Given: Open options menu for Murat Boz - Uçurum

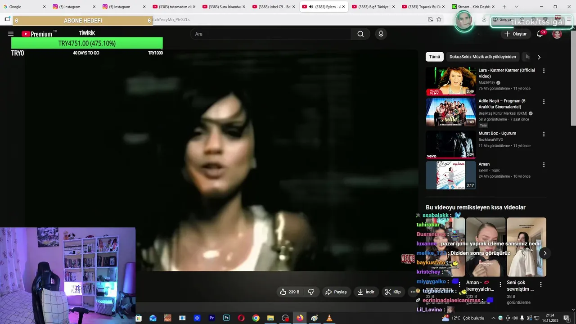Looking at the screenshot, I should click(x=544, y=134).
